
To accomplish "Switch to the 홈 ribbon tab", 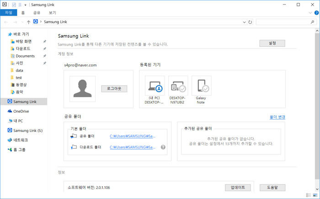I will click(23, 13).
